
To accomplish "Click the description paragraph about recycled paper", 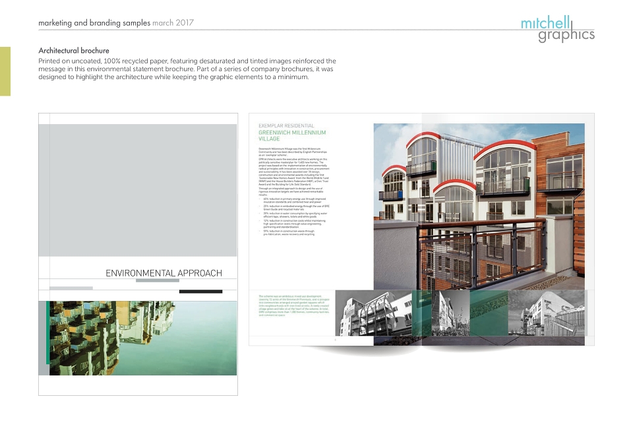I will [187, 69].
